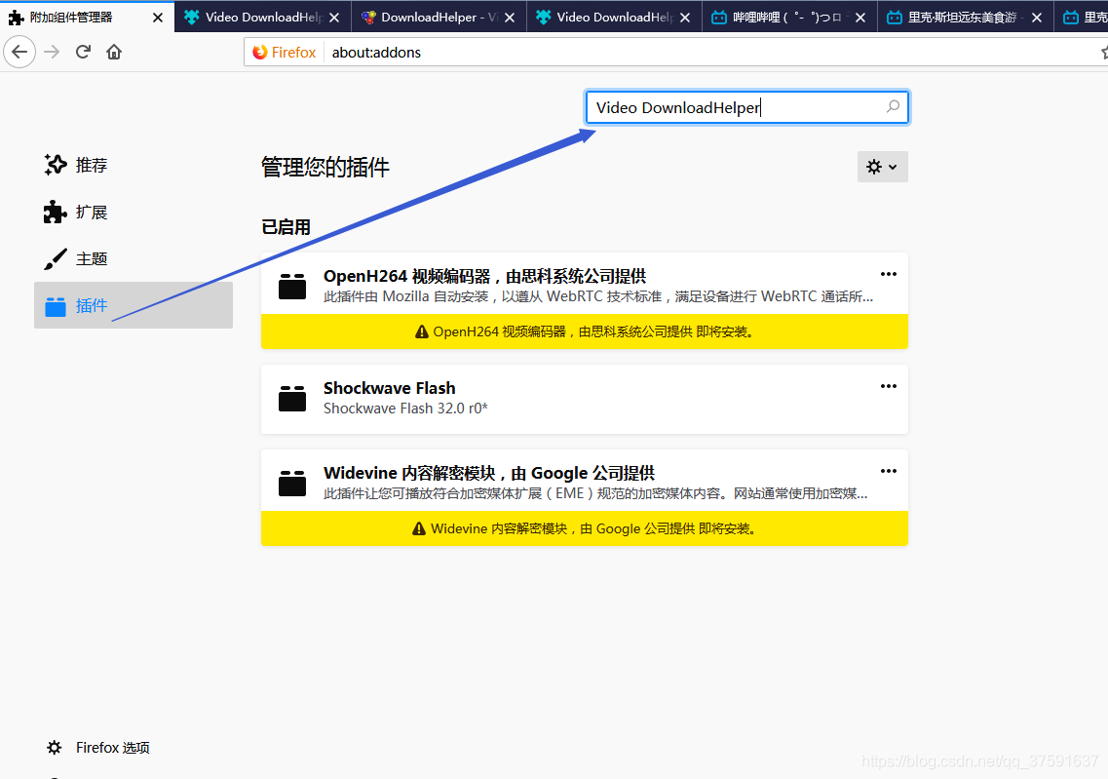Screen dimensions: 1108x779
Task: Open more options for Shockwave Flash
Action: (x=888, y=386)
